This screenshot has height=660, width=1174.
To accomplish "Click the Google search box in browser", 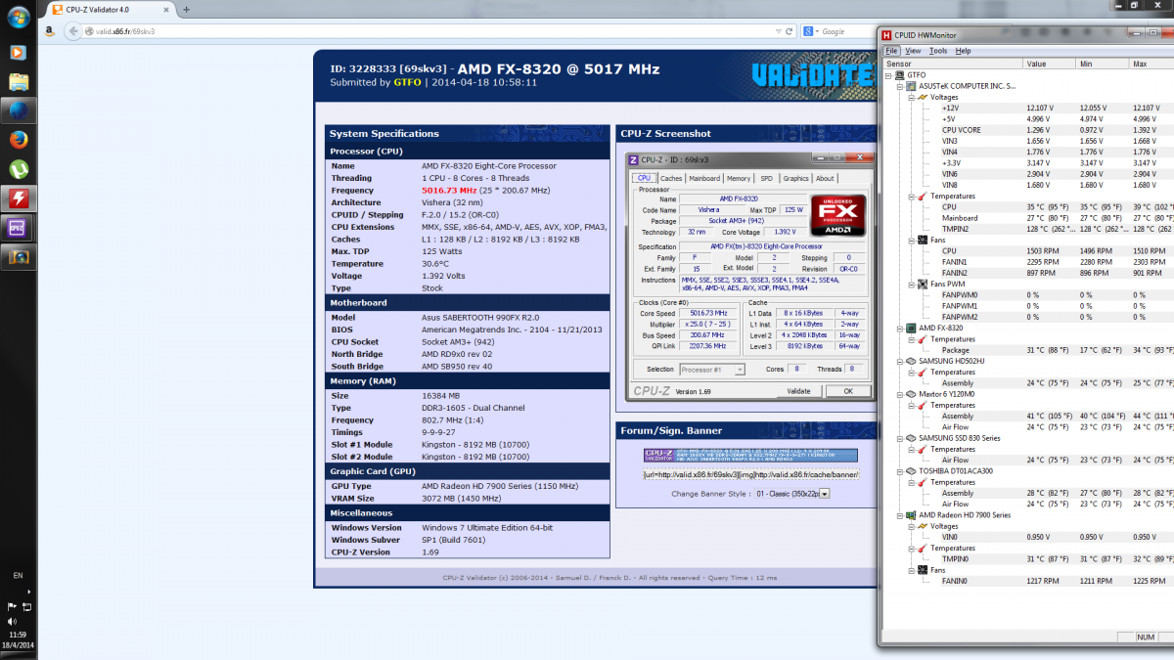I will 847,31.
